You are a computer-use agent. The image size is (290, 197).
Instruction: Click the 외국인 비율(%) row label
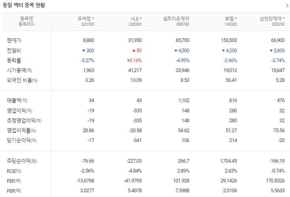[22, 80]
